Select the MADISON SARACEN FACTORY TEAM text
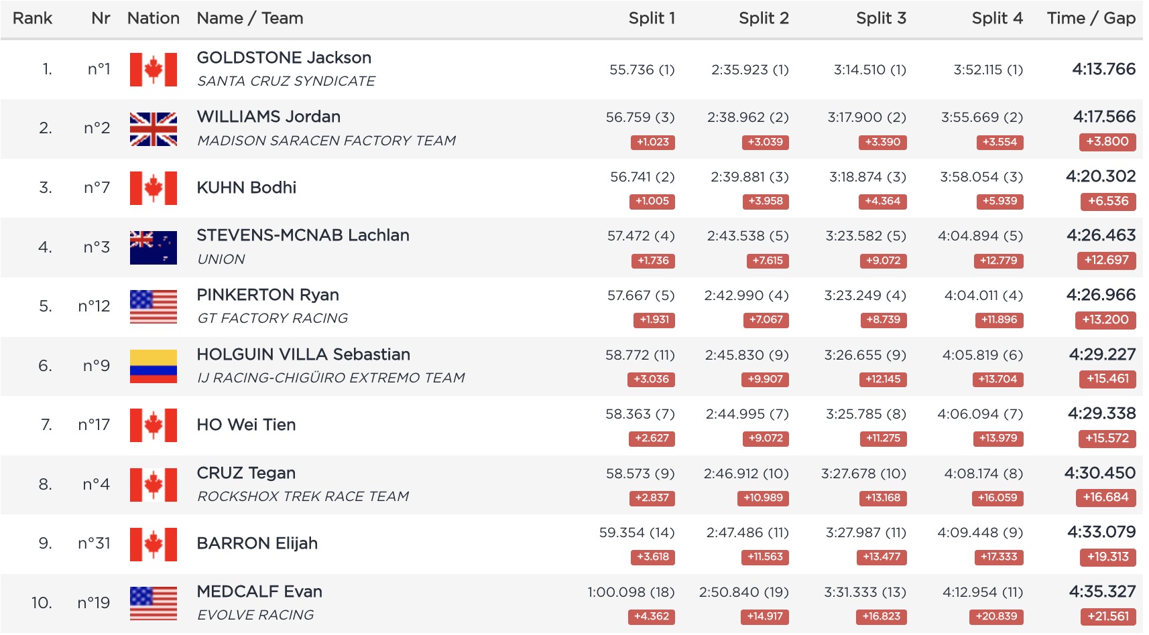1149x635 pixels. pyautogui.click(x=326, y=141)
